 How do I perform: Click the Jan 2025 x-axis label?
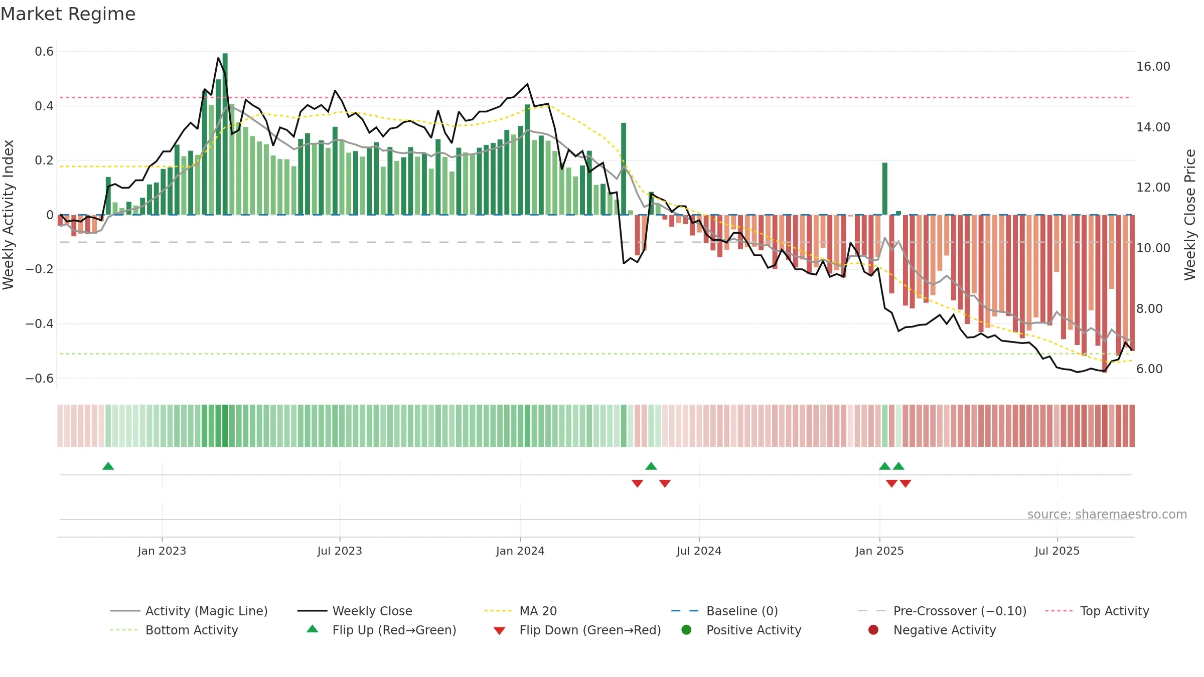[x=879, y=551]
